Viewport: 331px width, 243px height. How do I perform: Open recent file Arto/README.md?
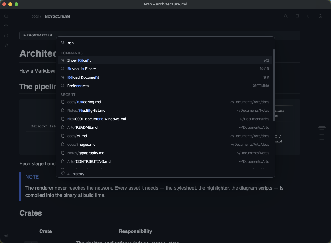point(165,127)
